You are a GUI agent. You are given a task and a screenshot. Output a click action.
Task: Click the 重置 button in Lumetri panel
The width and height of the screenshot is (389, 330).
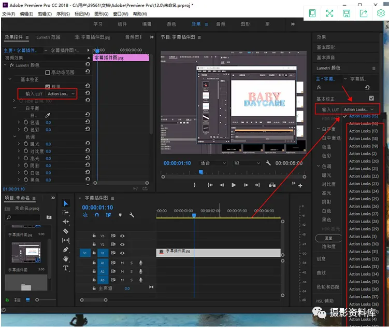point(328,238)
